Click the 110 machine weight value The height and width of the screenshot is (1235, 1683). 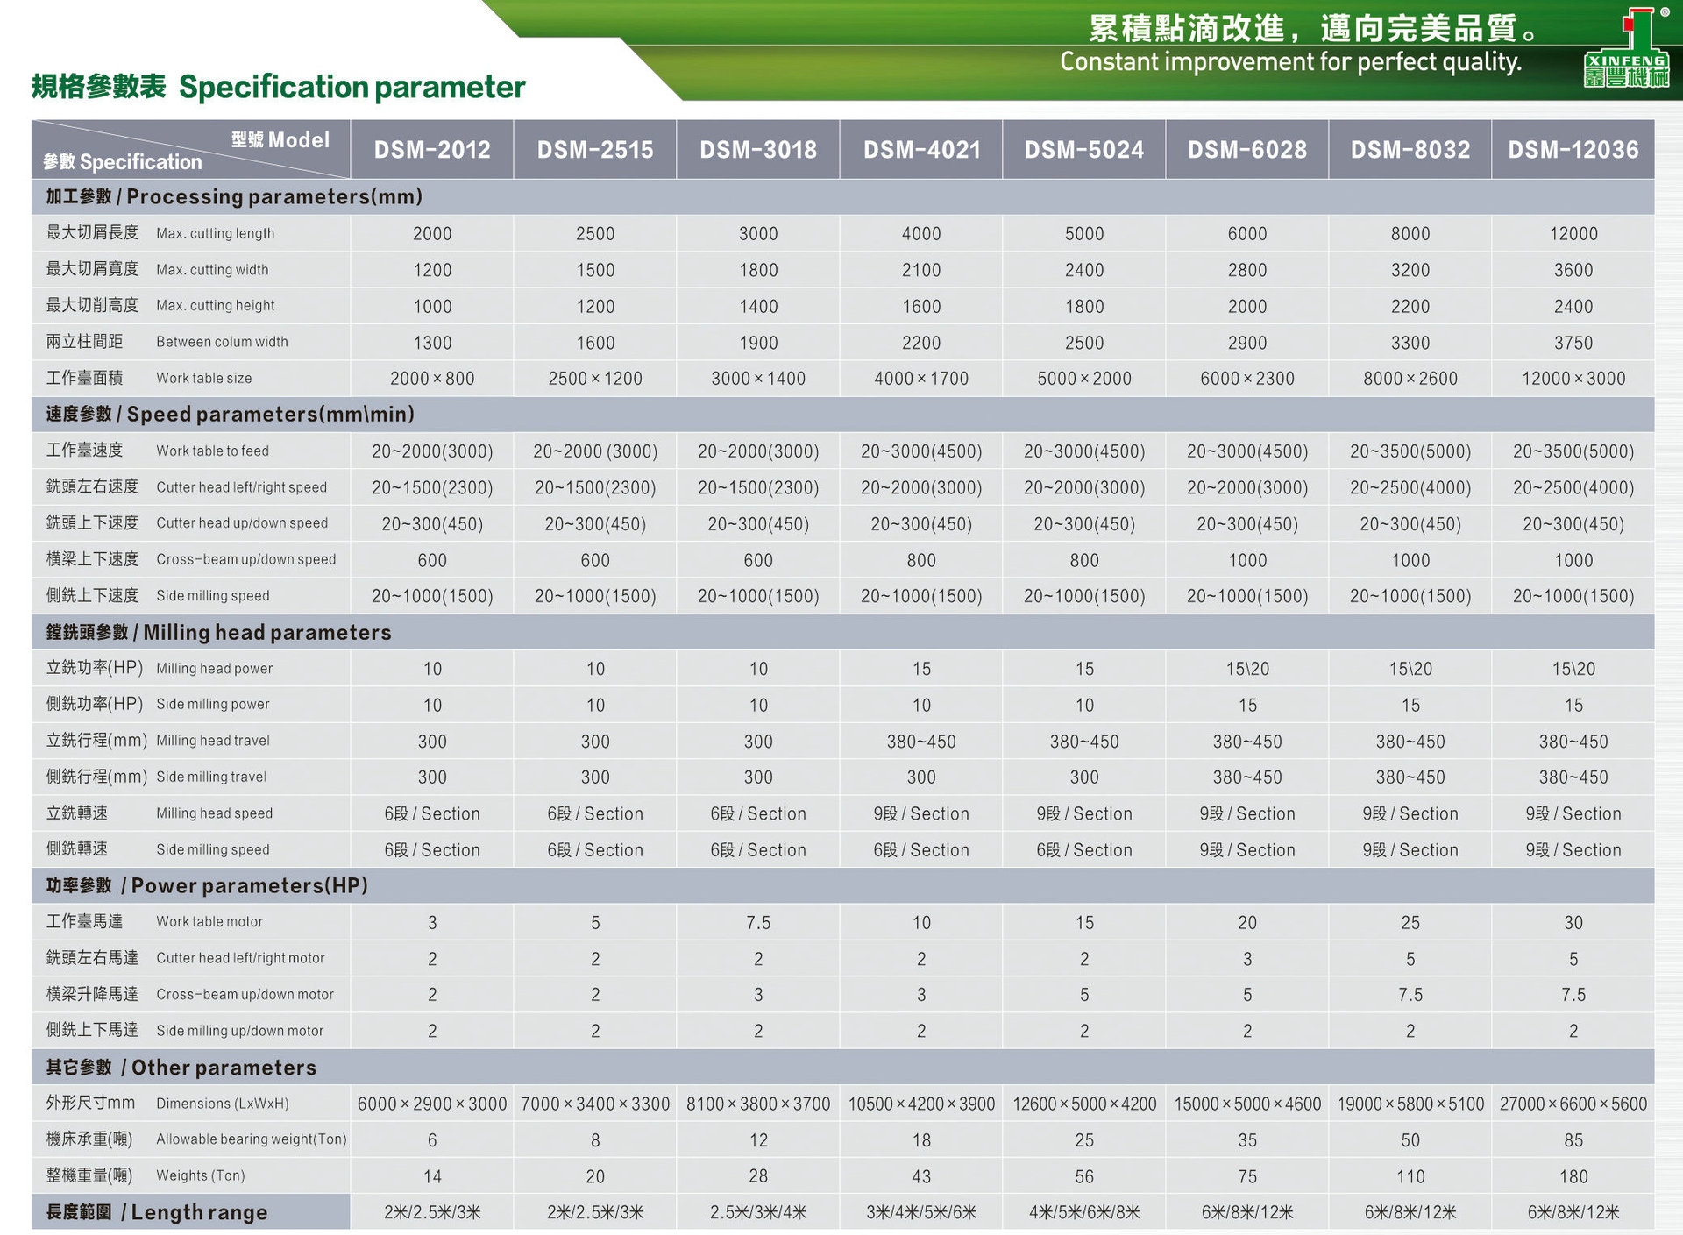click(1410, 1177)
